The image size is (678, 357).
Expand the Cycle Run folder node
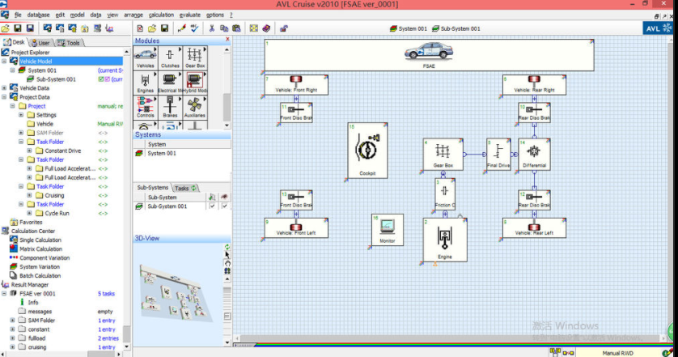29,213
